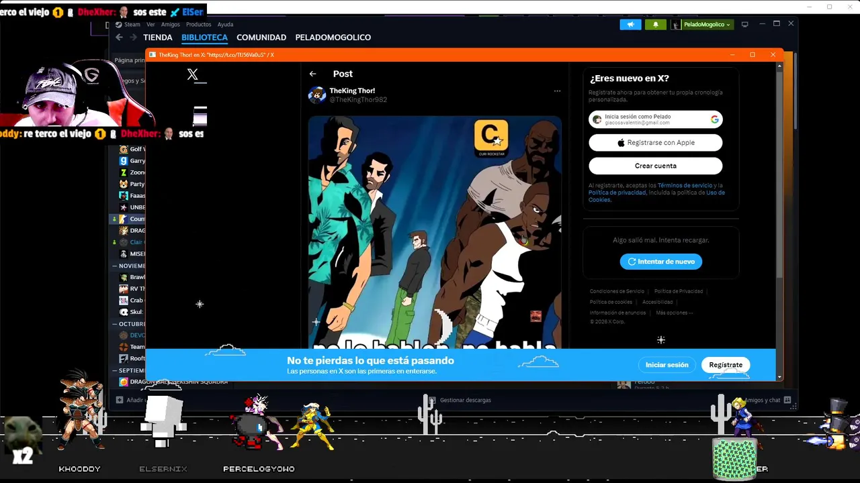The image size is (860, 483).
Task: Open the post's three-dot more menu
Action: point(557,91)
